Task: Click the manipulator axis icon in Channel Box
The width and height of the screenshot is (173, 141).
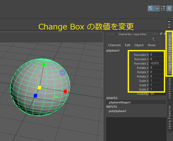Action: click(153, 39)
